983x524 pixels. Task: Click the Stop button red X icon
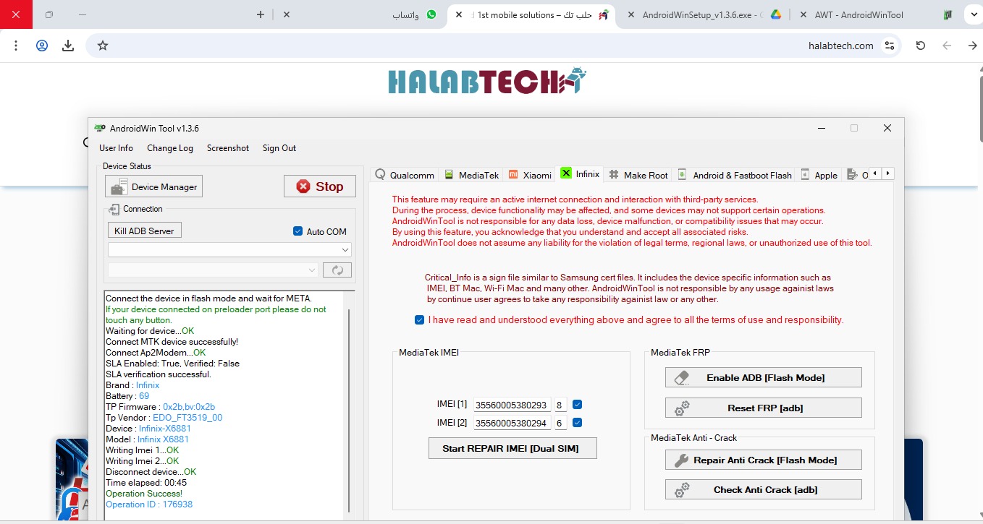tap(303, 186)
